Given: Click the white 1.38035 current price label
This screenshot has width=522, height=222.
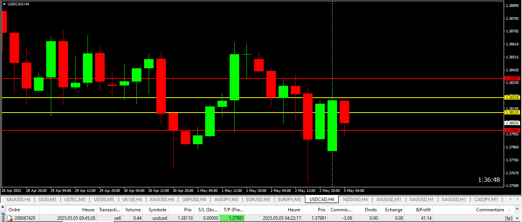Looking at the screenshot, I should 512,123.
